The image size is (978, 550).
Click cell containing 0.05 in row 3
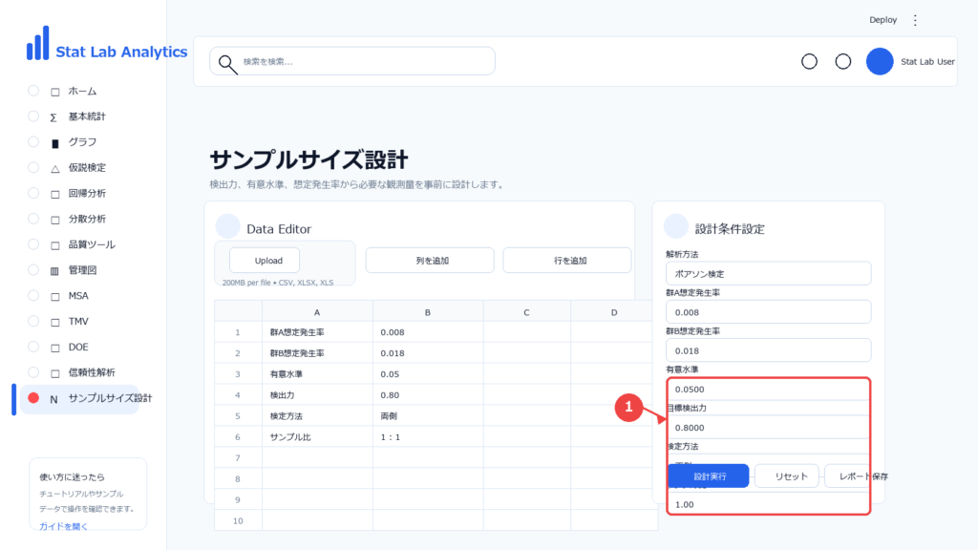[428, 374]
